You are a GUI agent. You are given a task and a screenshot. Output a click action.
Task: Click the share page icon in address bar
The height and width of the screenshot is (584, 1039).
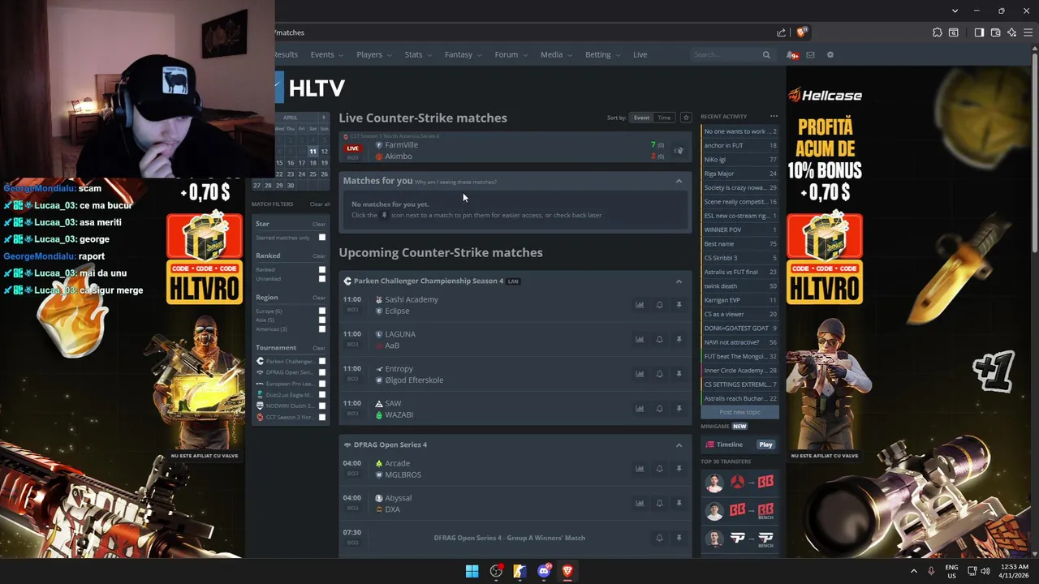pyautogui.click(x=781, y=32)
